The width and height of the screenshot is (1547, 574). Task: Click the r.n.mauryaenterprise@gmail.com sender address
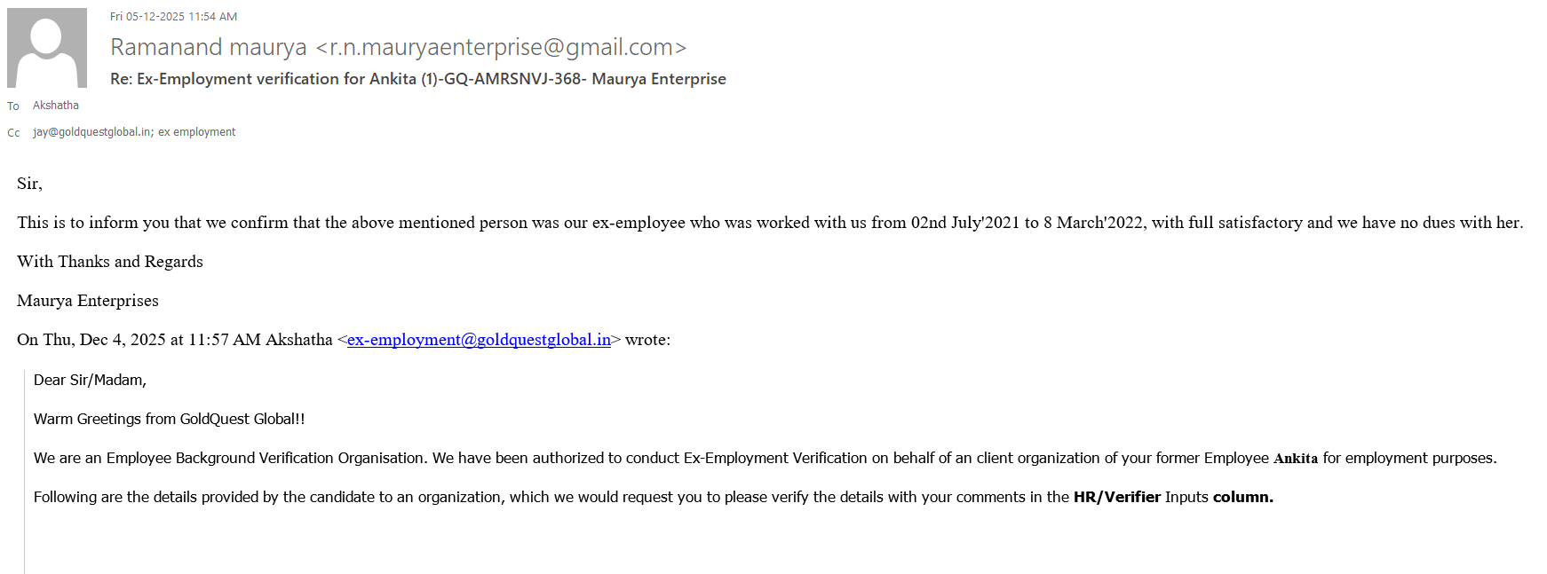[x=501, y=47]
